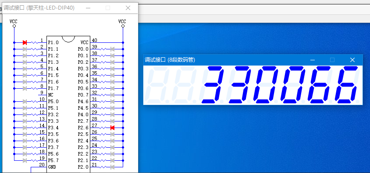Click the LED connected to P1.5
Screen dimensions: 370x173
pyautogui.click(x=25, y=76)
